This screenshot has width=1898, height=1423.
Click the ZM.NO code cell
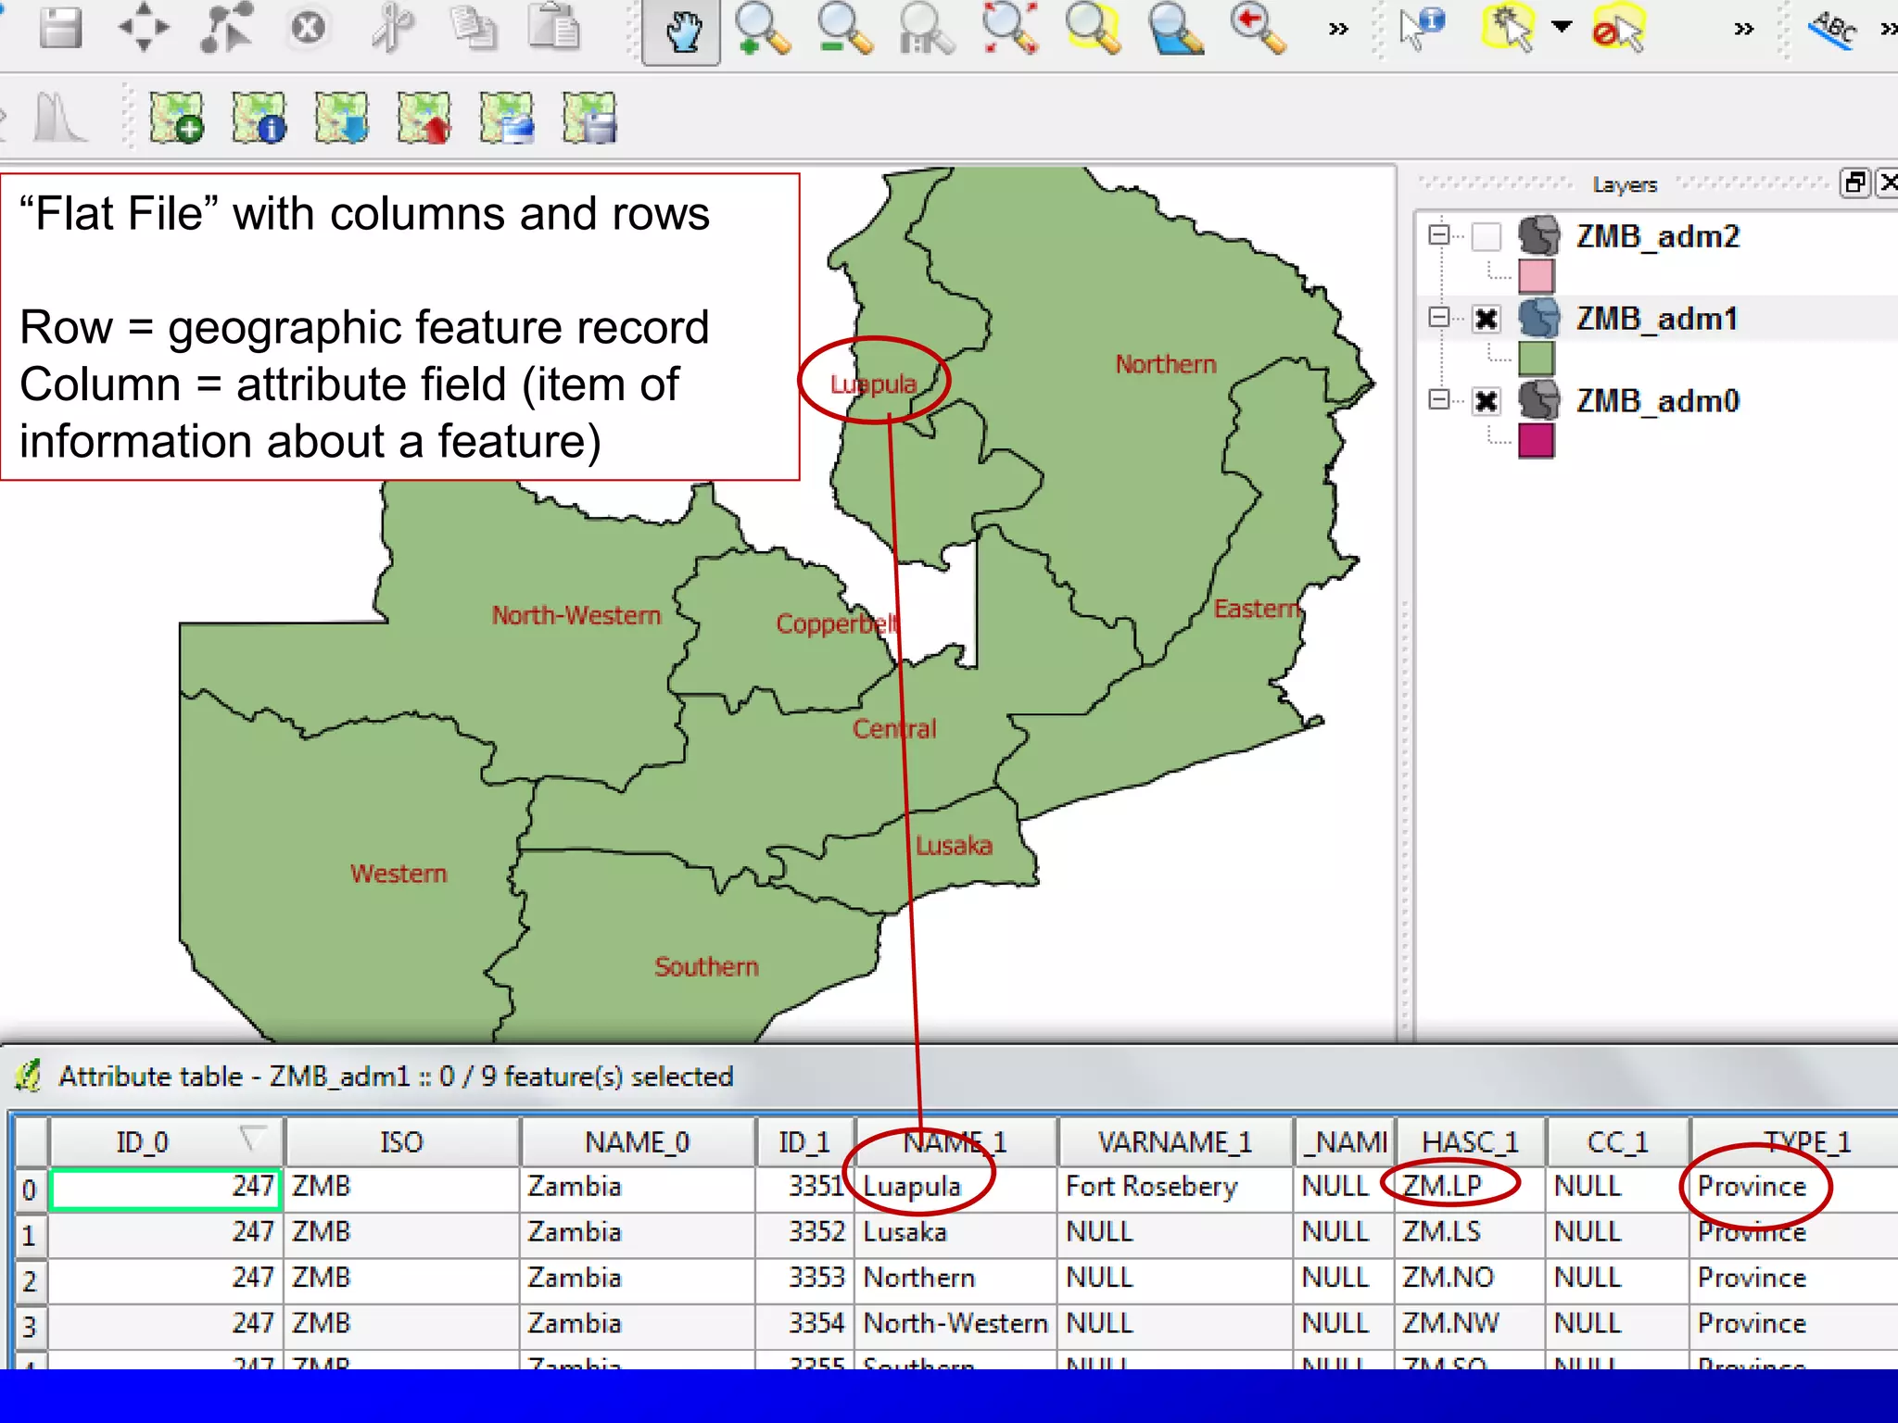click(1470, 1278)
